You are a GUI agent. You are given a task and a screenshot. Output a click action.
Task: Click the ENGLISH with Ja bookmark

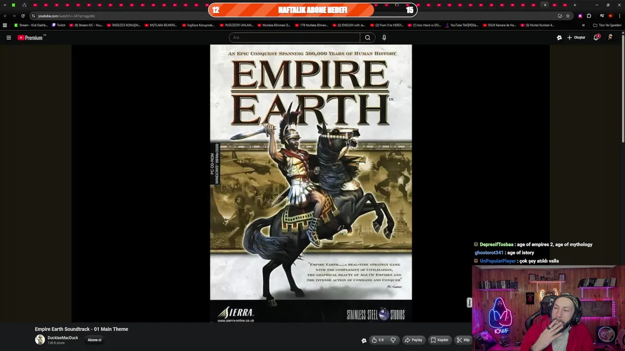(x=349, y=25)
